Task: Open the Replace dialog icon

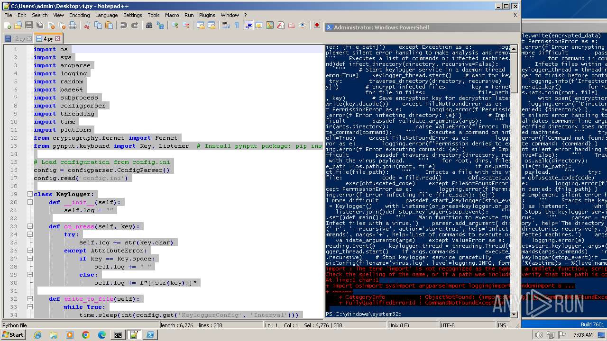Action: (x=160, y=25)
